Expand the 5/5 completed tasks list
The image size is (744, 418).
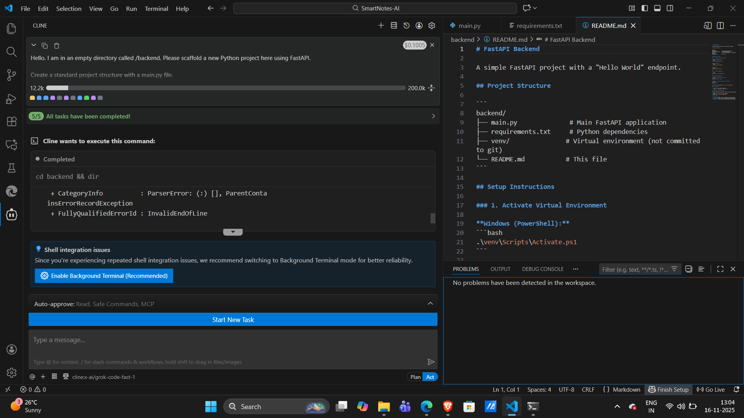point(433,116)
